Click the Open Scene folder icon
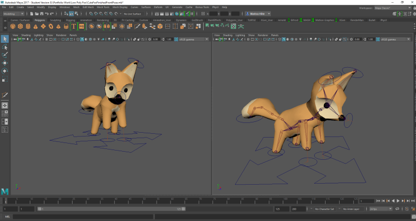 tap(37, 14)
